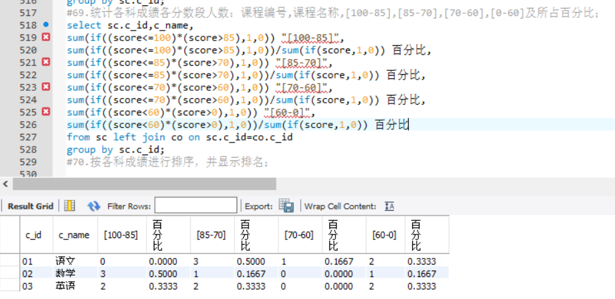
Task: Focus the Filter Rows input field
Action: (196, 206)
